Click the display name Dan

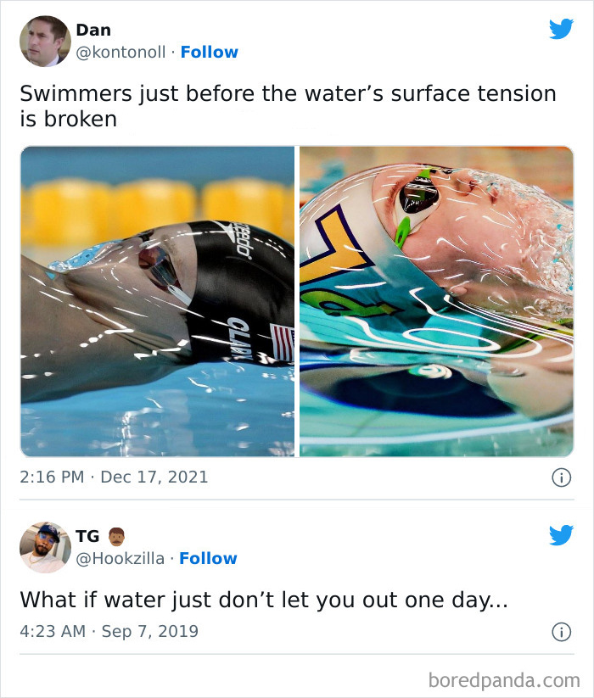pos(97,29)
